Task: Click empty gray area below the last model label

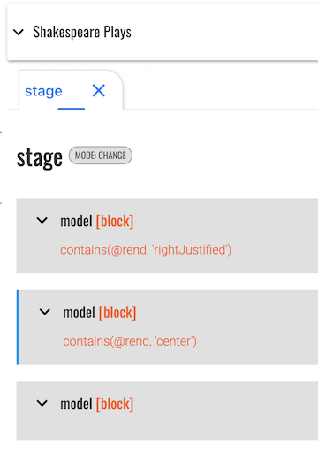Action: (x=167, y=427)
